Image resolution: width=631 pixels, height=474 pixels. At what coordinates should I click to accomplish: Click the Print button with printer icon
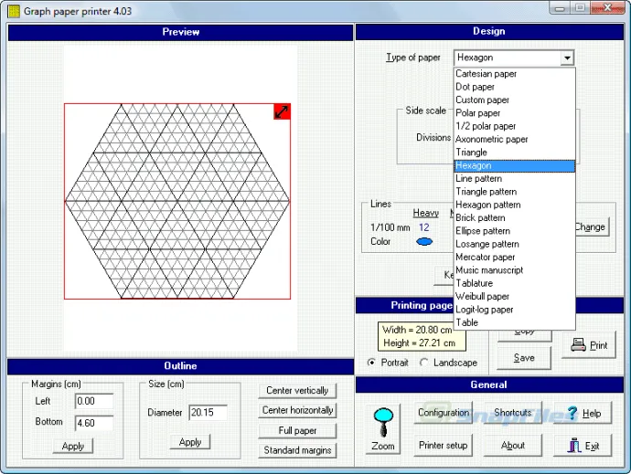pyautogui.click(x=589, y=345)
